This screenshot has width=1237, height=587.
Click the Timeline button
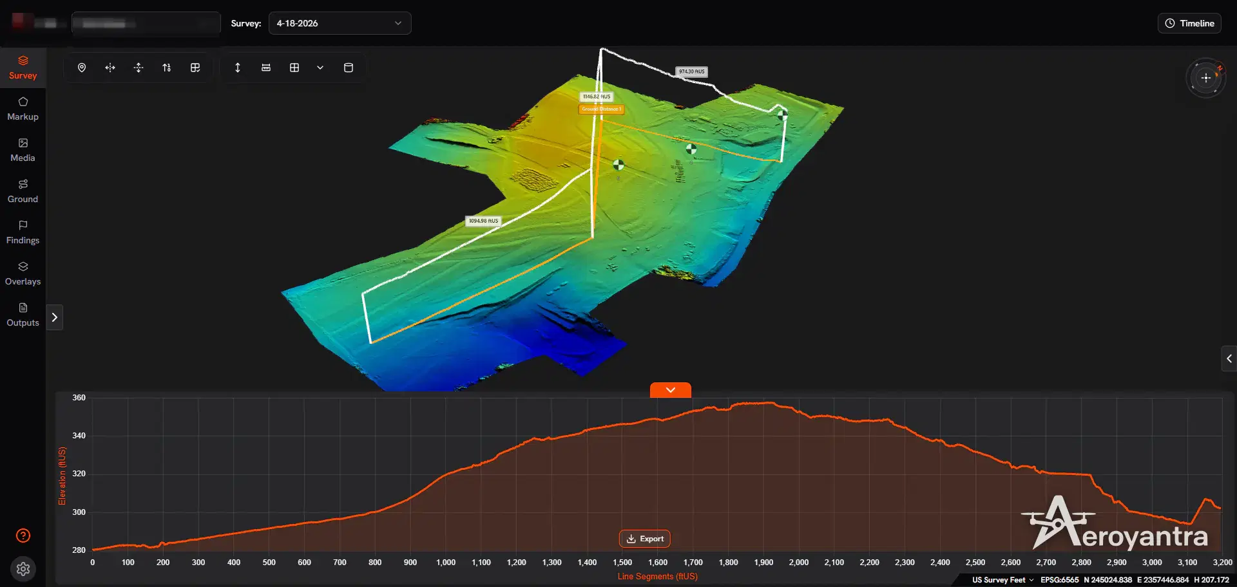1189,23
